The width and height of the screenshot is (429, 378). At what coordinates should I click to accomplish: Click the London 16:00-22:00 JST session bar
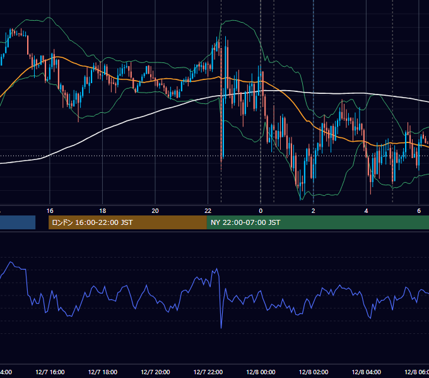[x=127, y=222]
